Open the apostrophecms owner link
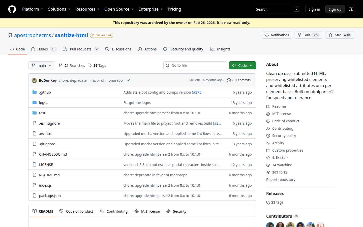The height and width of the screenshot is (227, 363). 33,35
